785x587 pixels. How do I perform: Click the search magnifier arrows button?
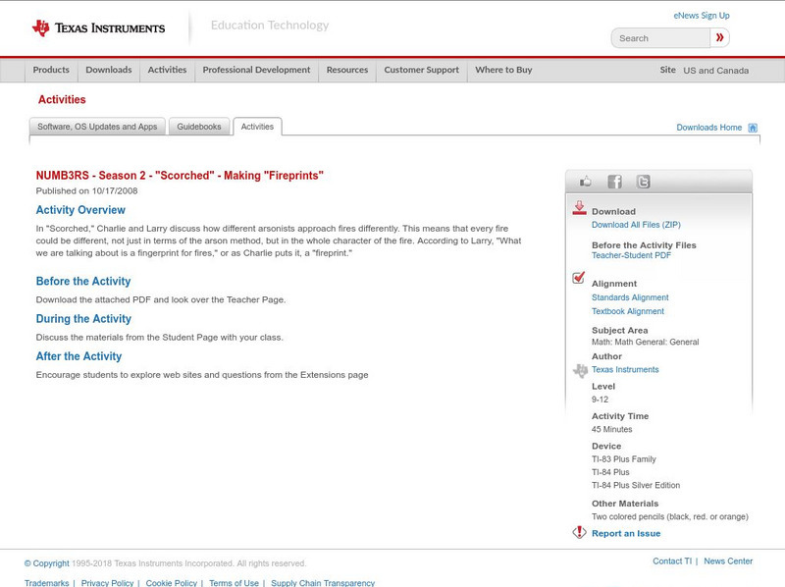[x=719, y=37]
